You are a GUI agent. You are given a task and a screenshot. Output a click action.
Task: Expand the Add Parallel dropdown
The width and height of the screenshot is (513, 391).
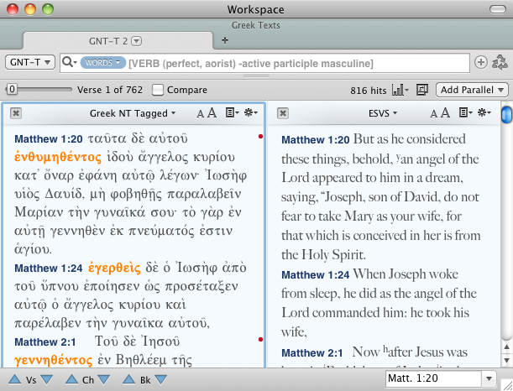[x=474, y=90]
